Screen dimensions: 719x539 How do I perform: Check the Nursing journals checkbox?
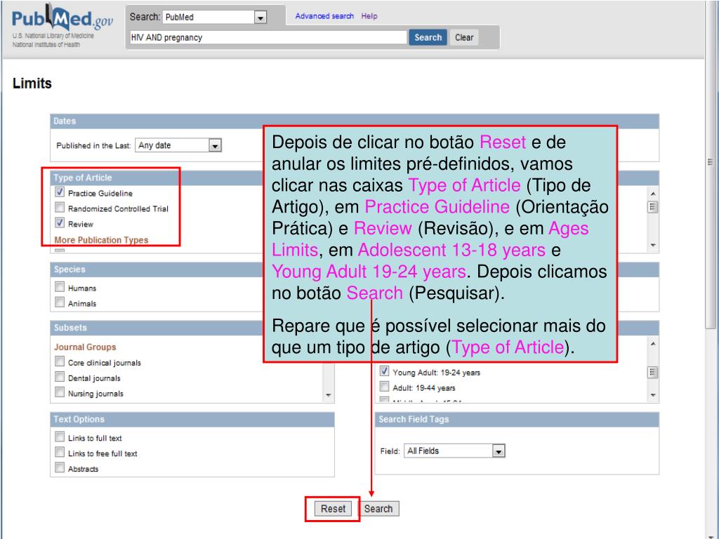[60, 393]
